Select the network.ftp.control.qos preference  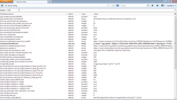[x=87, y=93]
